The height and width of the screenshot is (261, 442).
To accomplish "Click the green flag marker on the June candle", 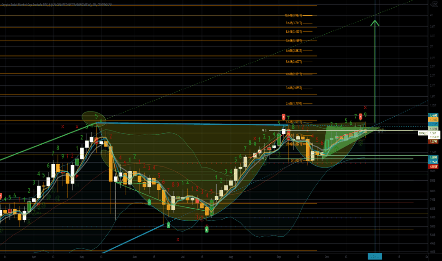I will click(x=149, y=202).
